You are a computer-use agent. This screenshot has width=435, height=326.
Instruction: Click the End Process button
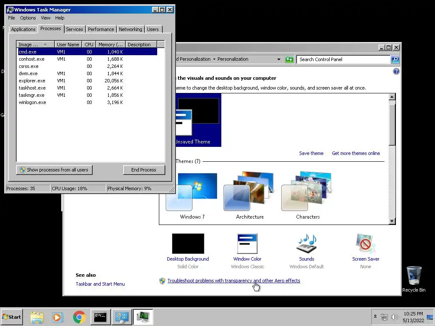144,170
